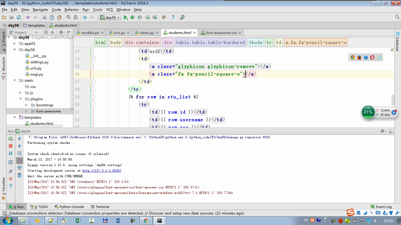Switch to the views.py editor tab

(147, 33)
